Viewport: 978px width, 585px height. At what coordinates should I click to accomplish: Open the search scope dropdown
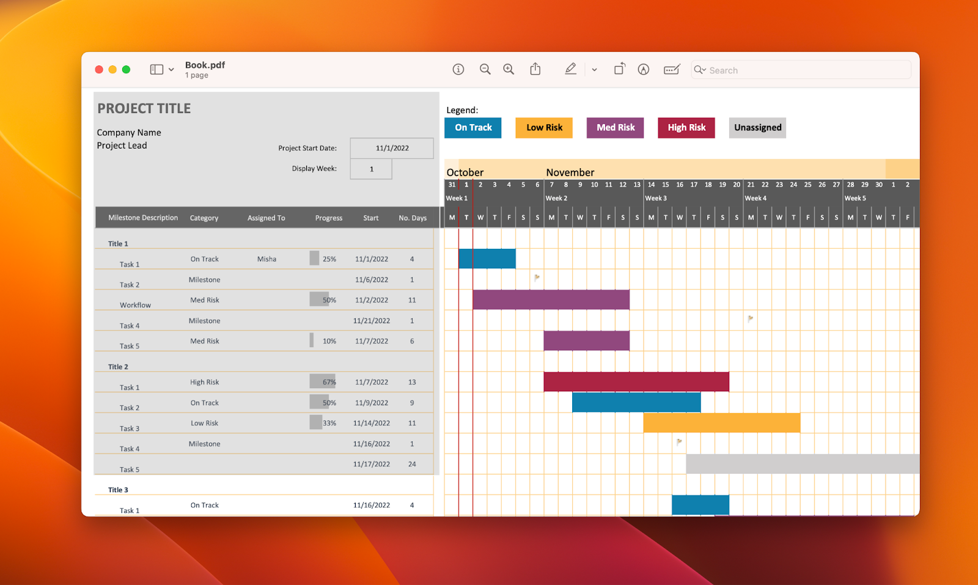[700, 70]
